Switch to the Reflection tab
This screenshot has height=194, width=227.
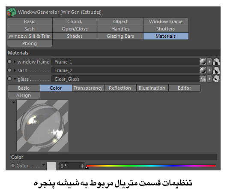click(x=120, y=88)
